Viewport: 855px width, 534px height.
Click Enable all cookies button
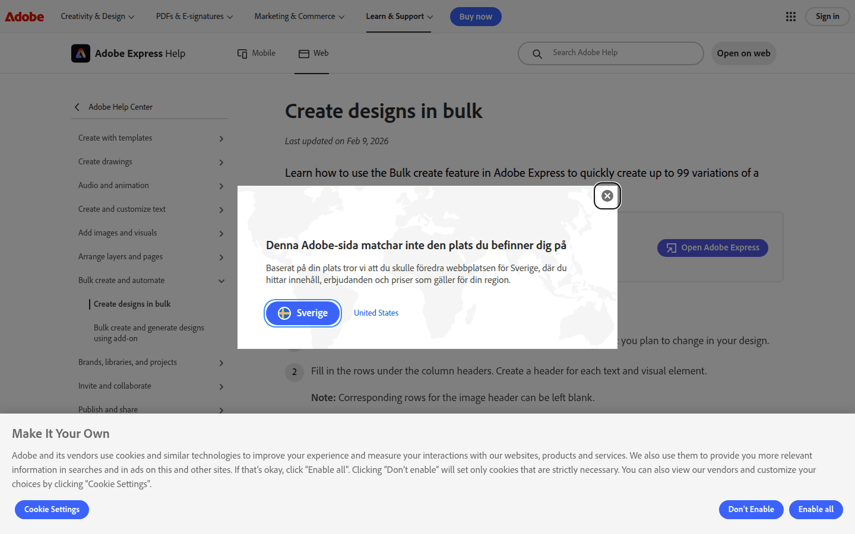pyautogui.click(x=816, y=510)
